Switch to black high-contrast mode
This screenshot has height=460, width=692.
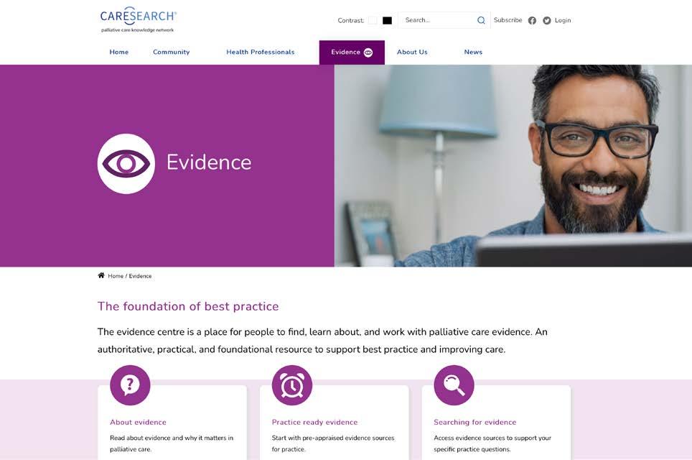click(x=387, y=20)
